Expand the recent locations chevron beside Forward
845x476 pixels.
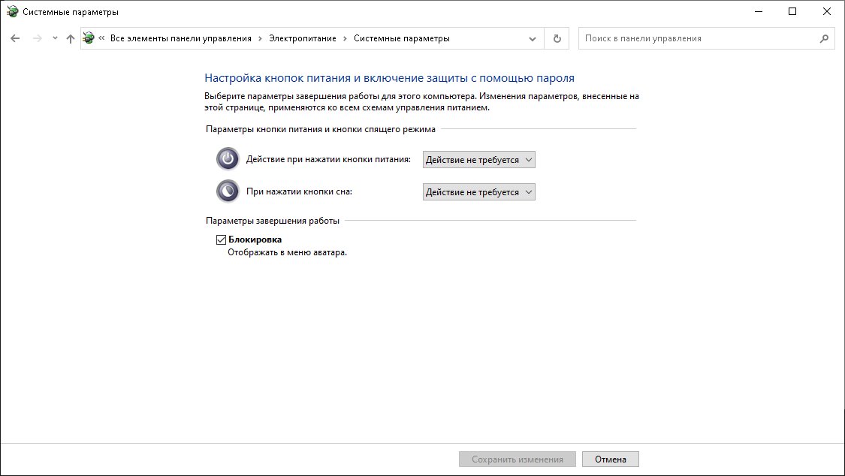point(55,38)
